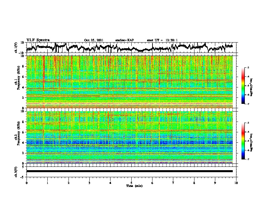Click time axis tick label "9"

215,183
